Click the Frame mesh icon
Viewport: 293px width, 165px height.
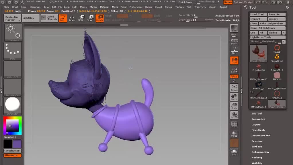[x=234, y=88]
